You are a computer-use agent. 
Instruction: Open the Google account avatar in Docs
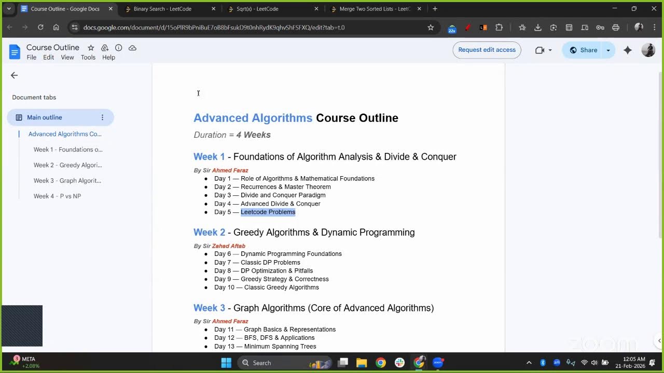[648, 50]
